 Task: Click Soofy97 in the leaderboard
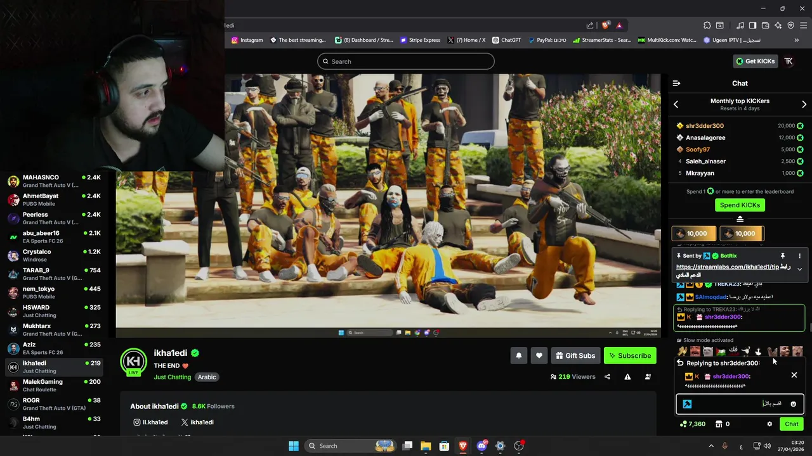[x=697, y=149]
